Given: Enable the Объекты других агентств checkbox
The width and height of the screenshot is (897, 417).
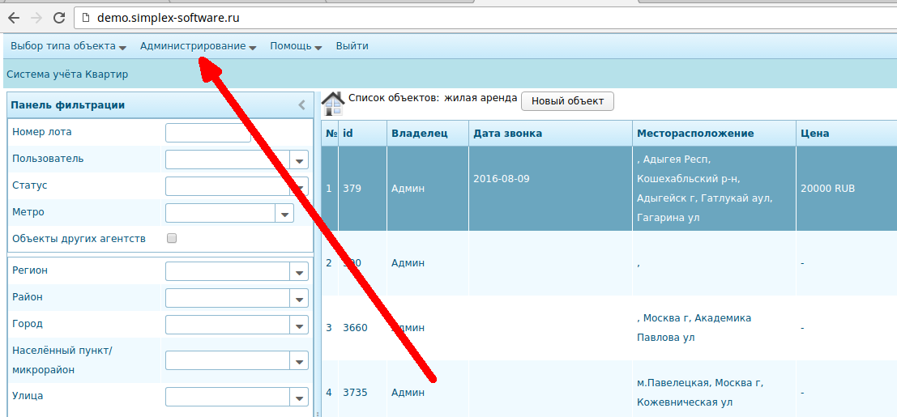Looking at the screenshot, I should [171, 239].
